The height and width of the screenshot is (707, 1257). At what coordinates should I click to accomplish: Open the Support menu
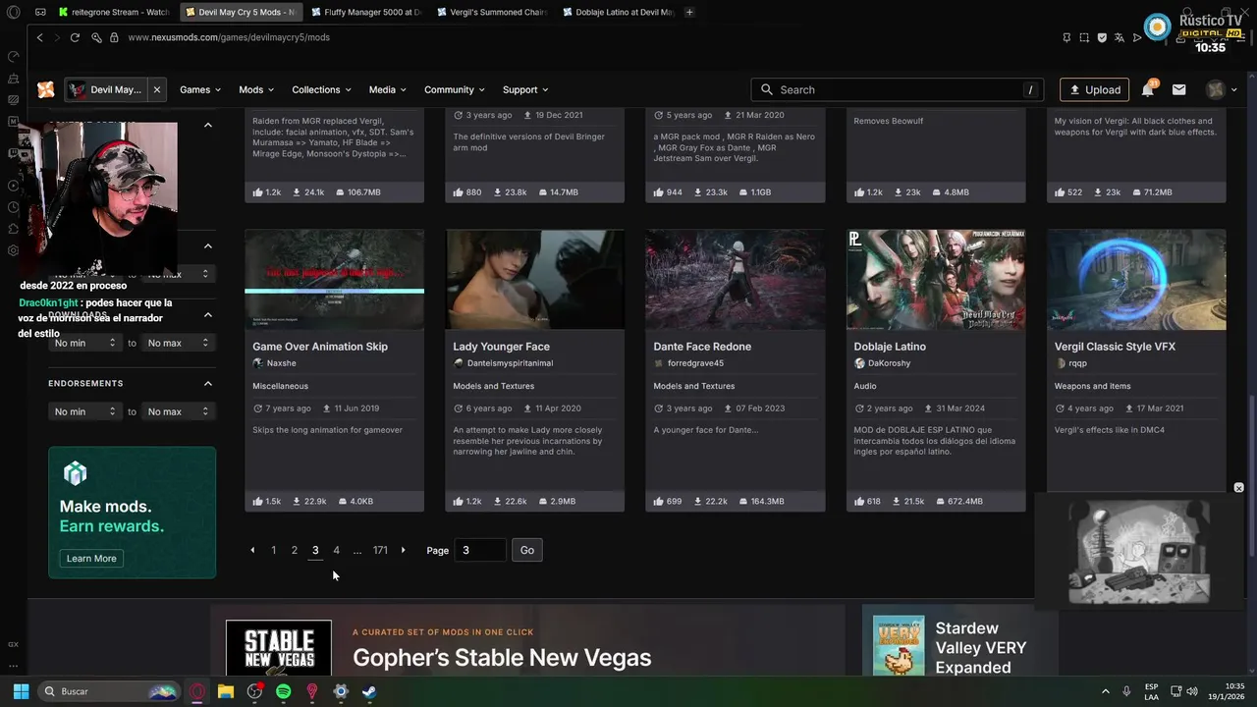[x=525, y=89]
